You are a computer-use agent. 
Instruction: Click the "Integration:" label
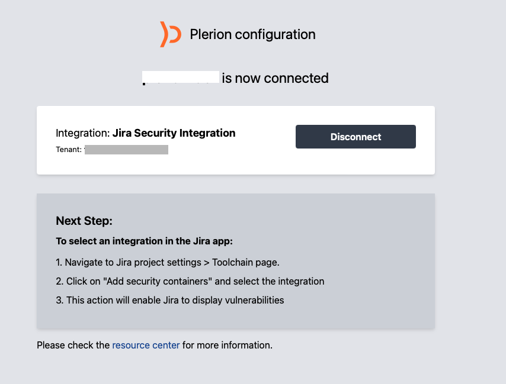[83, 133]
